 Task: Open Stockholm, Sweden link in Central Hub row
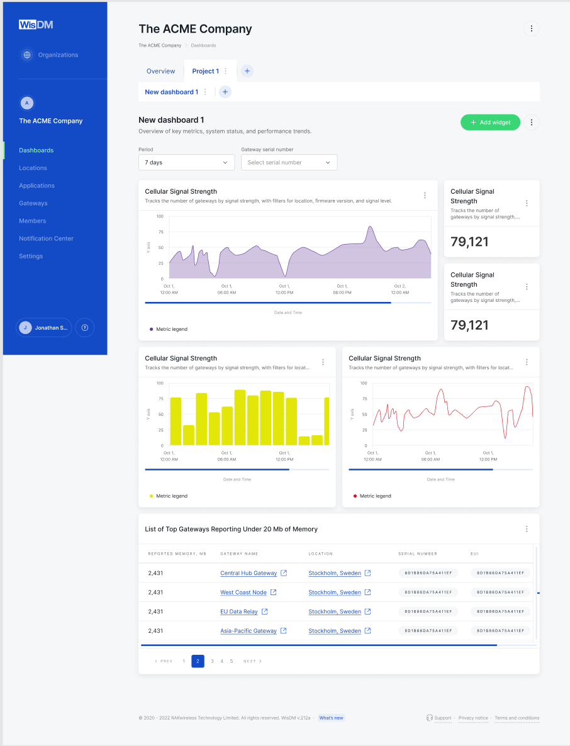click(x=335, y=573)
